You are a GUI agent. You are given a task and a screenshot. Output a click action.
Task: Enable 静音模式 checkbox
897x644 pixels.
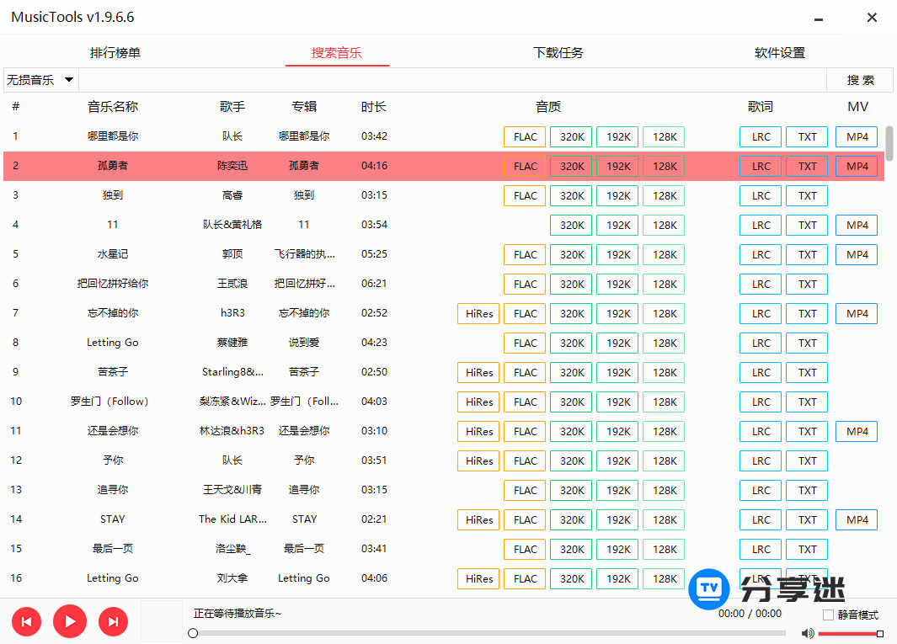coord(828,615)
